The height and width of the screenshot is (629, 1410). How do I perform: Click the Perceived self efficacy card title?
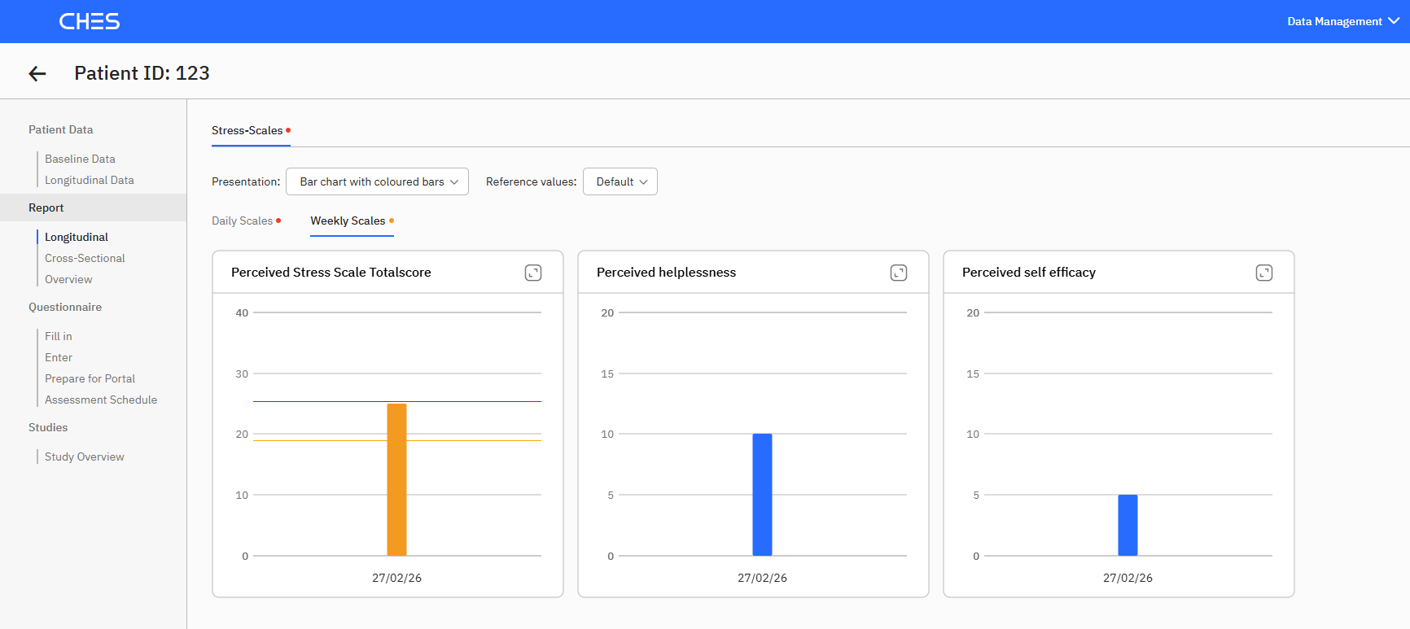click(x=1029, y=273)
